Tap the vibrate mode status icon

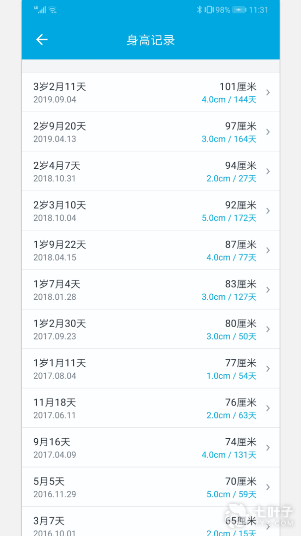tap(209, 10)
